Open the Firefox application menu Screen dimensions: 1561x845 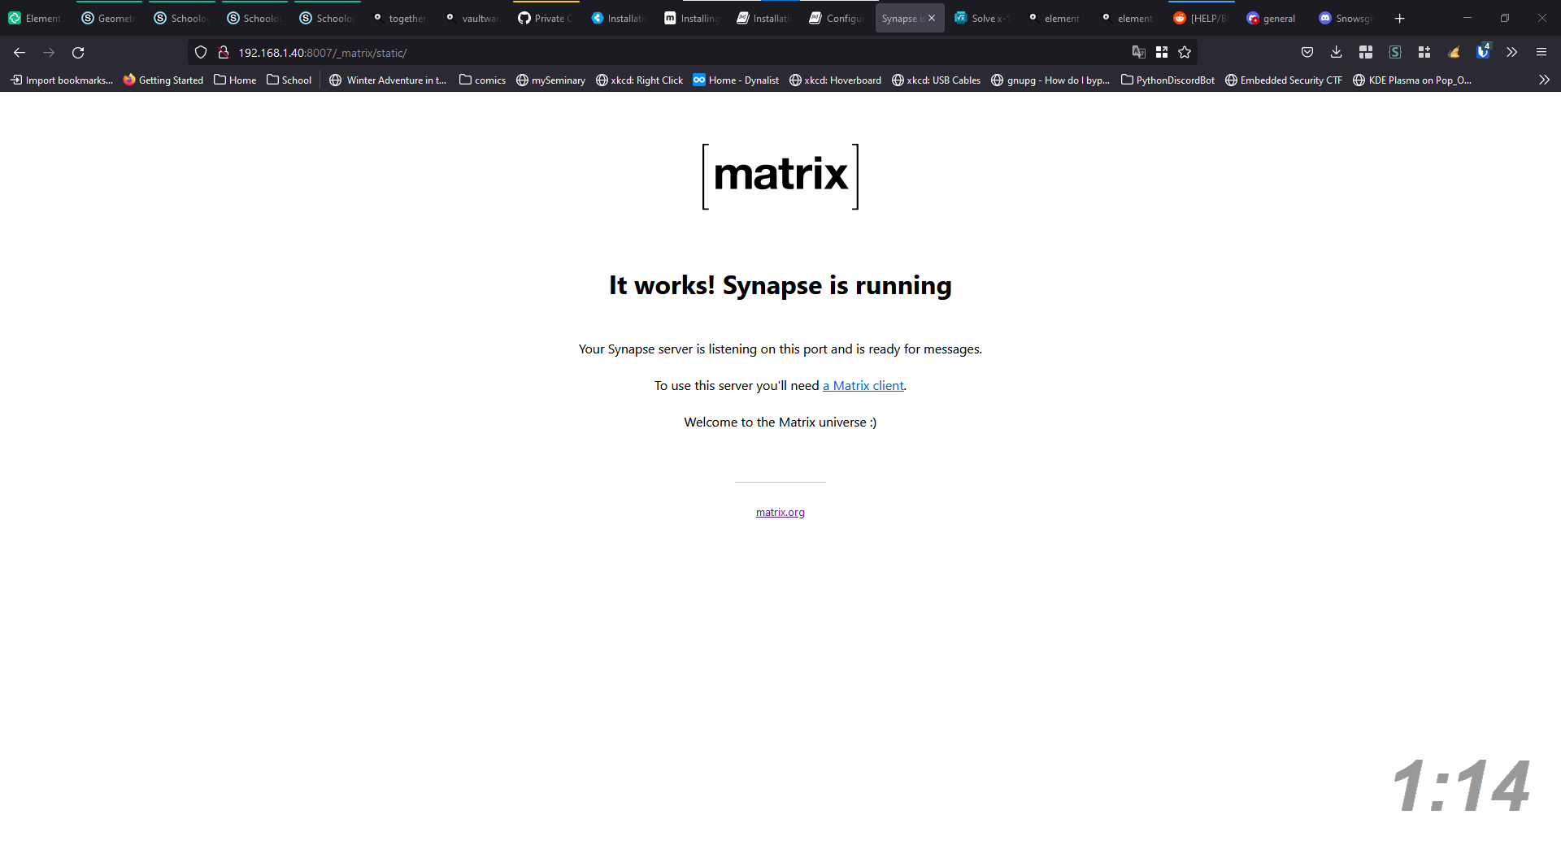tap(1541, 53)
